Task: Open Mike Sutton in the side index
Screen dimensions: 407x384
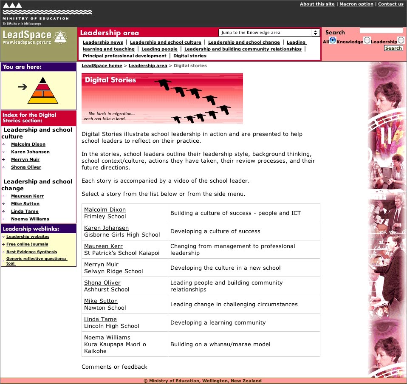Action: (x=25, y=203)
